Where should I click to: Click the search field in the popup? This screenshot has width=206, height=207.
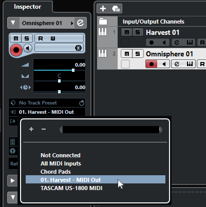pos(111,130)
